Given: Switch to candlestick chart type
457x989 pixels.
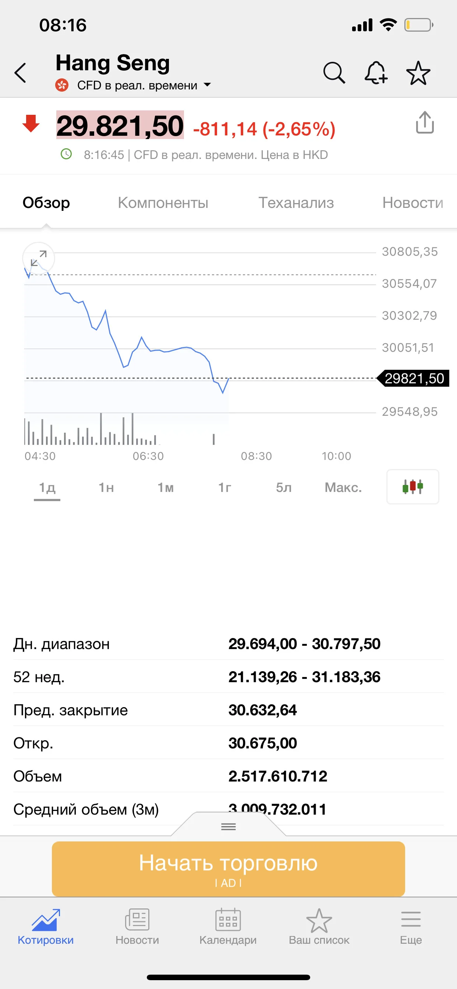Looking at the screenshot, I should 412,486.
